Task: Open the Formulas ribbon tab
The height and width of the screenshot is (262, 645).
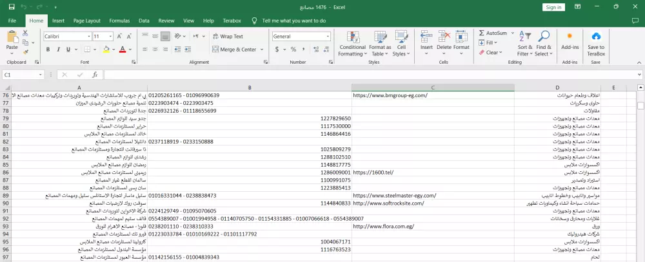Action: tap(119, 21)
